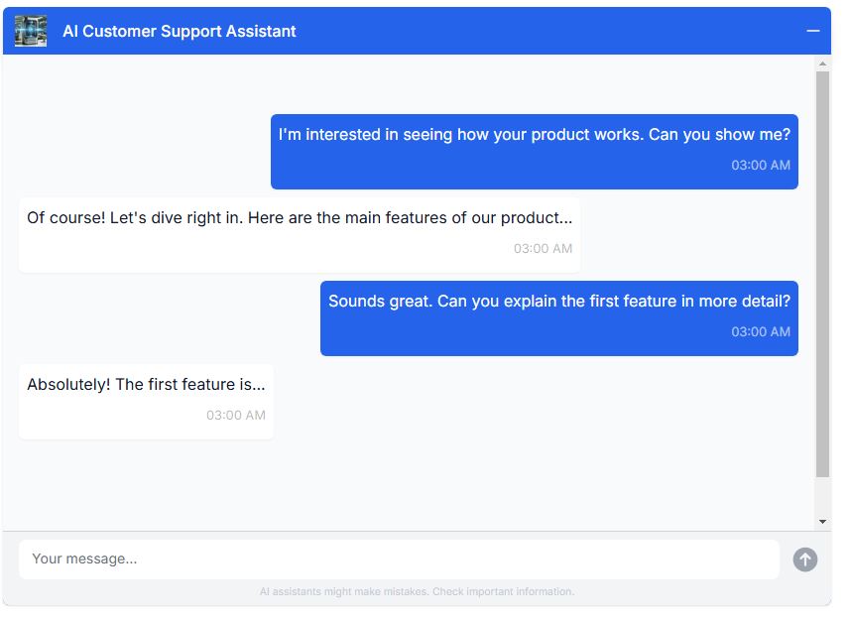Image resolution: width=851 pixels, height=621 pixels.
Task: Minimize the chat widget with dash icon
Action: 813,31
